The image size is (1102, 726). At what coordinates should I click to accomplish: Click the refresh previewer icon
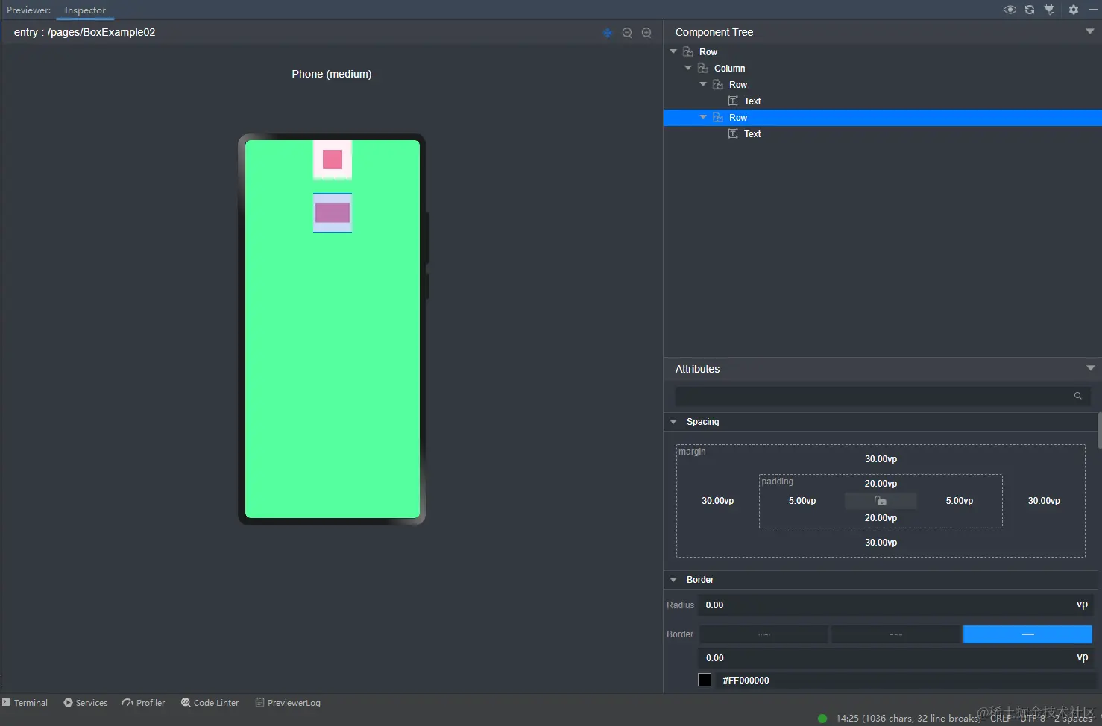point(1030,10)
